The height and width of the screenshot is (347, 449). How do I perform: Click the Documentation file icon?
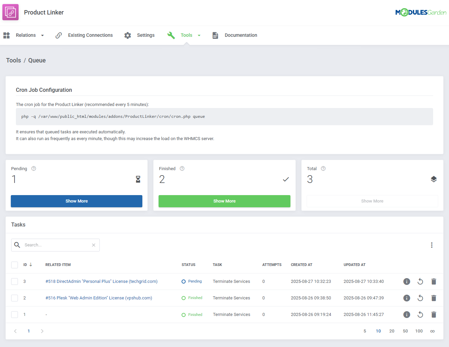(215, 35)
